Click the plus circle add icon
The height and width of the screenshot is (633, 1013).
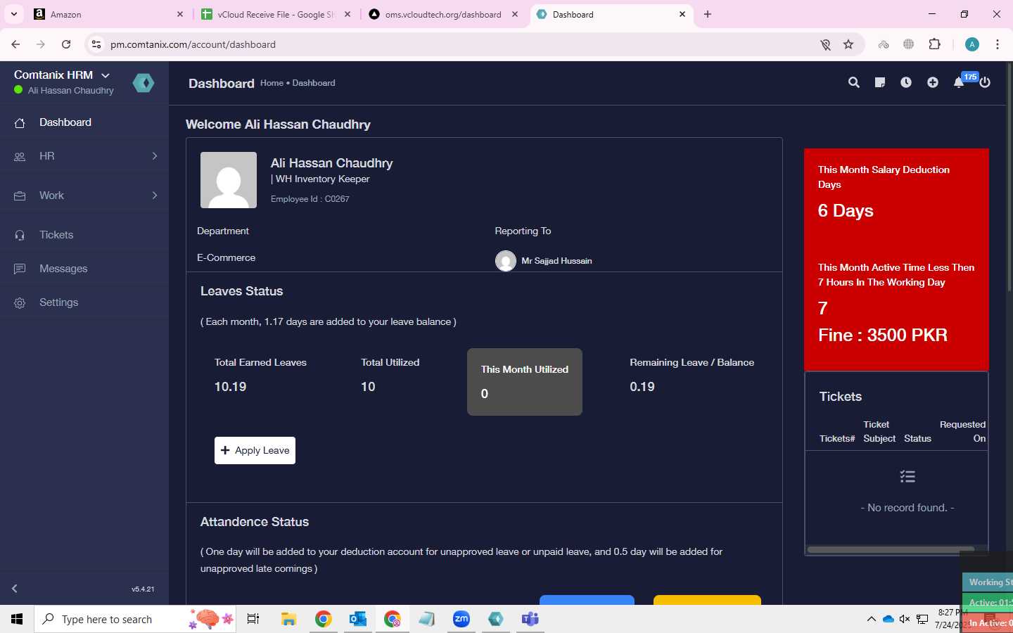933,83
